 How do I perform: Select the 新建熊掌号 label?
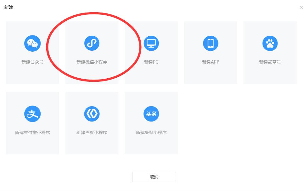click(270, 62)
